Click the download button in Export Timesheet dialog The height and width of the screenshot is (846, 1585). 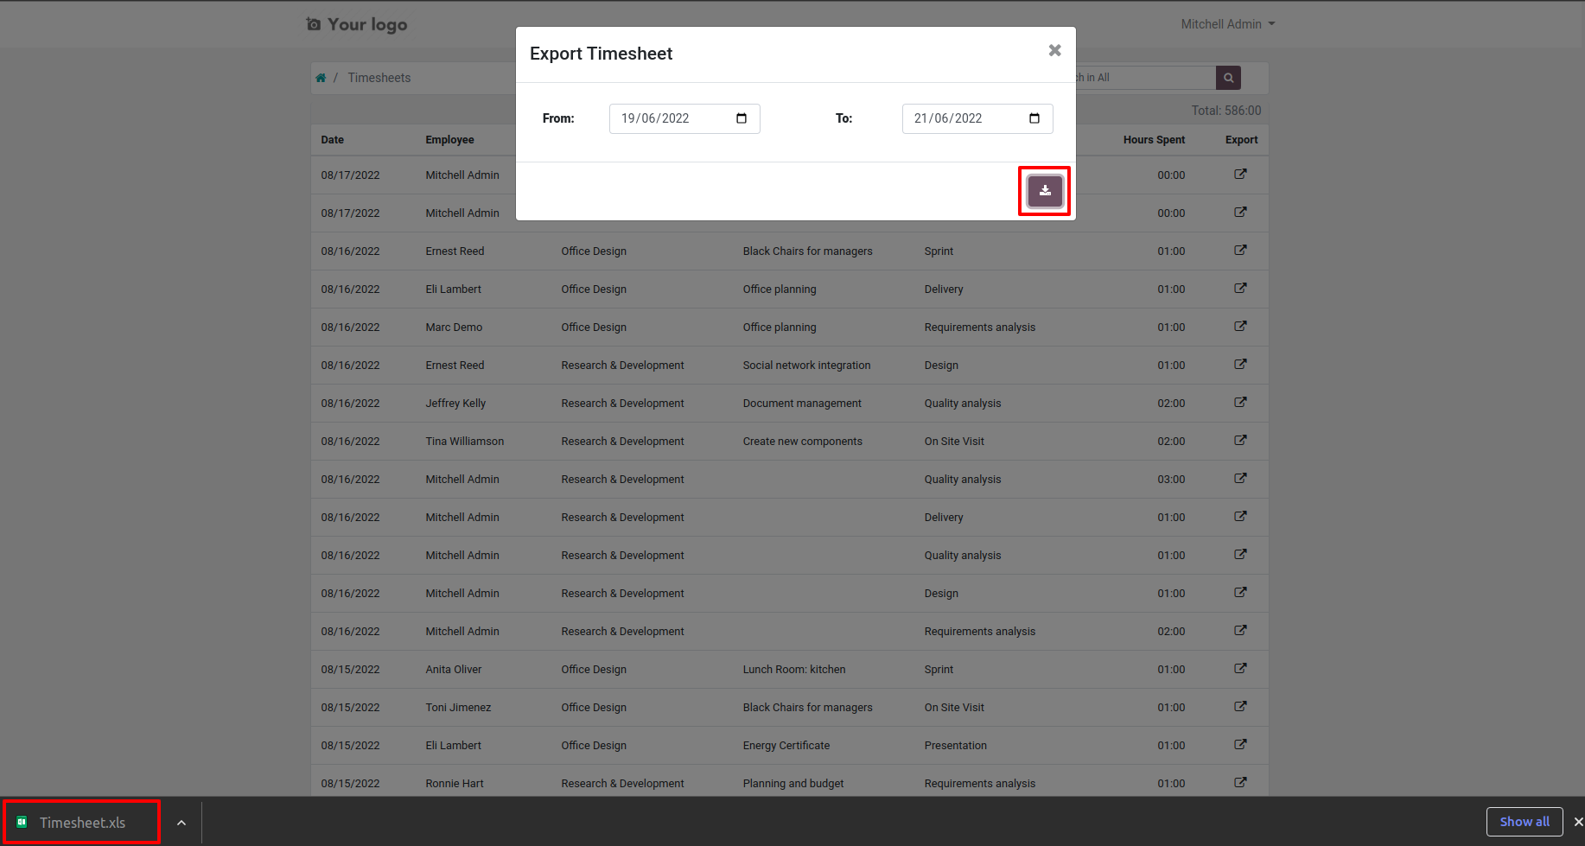pos(1045,191)
